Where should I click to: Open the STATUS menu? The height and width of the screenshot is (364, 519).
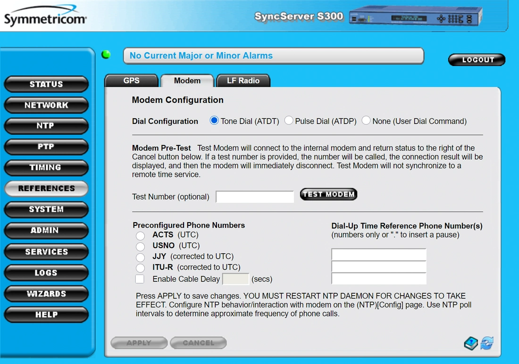pos(46,84)
